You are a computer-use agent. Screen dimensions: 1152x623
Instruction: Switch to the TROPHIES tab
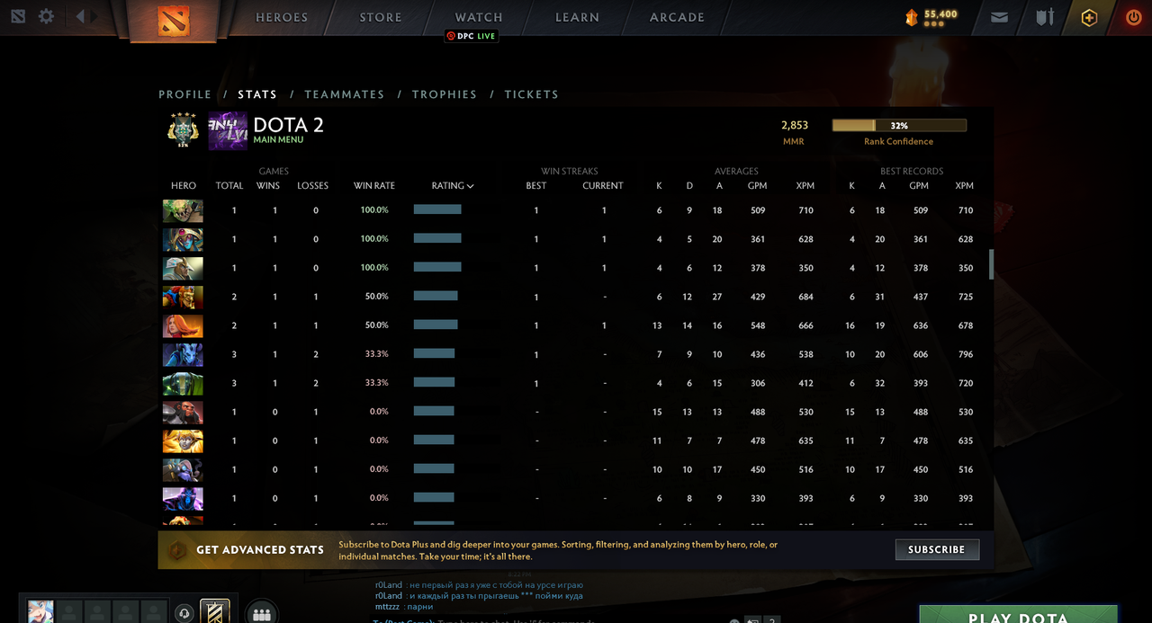445,94
